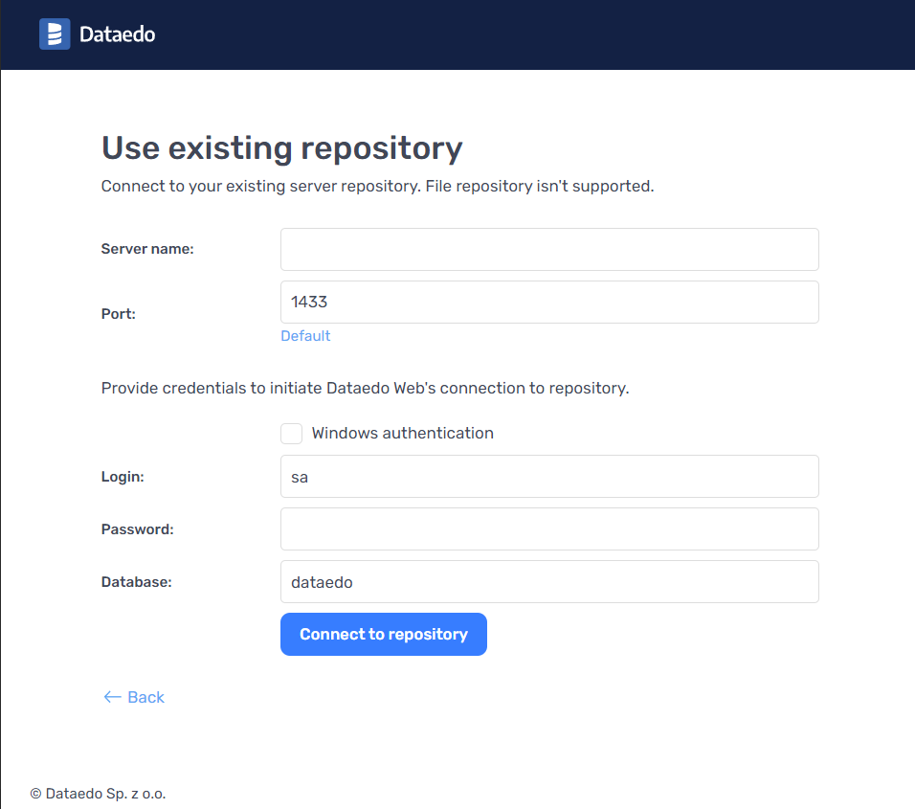This screenshot has width=915, height=809.
Task: Click the left arrow icon beside Back
Action: 112,697
